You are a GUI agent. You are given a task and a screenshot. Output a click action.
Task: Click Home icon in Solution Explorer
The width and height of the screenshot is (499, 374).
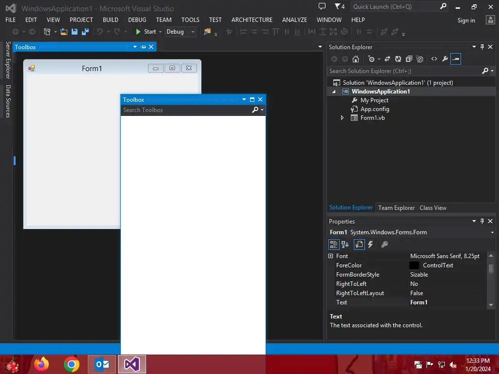356,59
